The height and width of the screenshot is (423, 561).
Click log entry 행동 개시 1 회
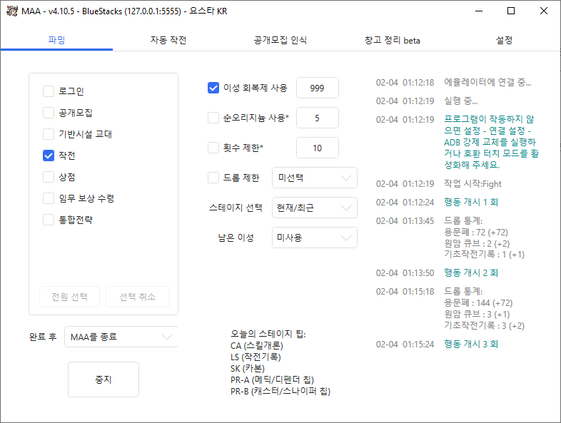pos(471,203)
